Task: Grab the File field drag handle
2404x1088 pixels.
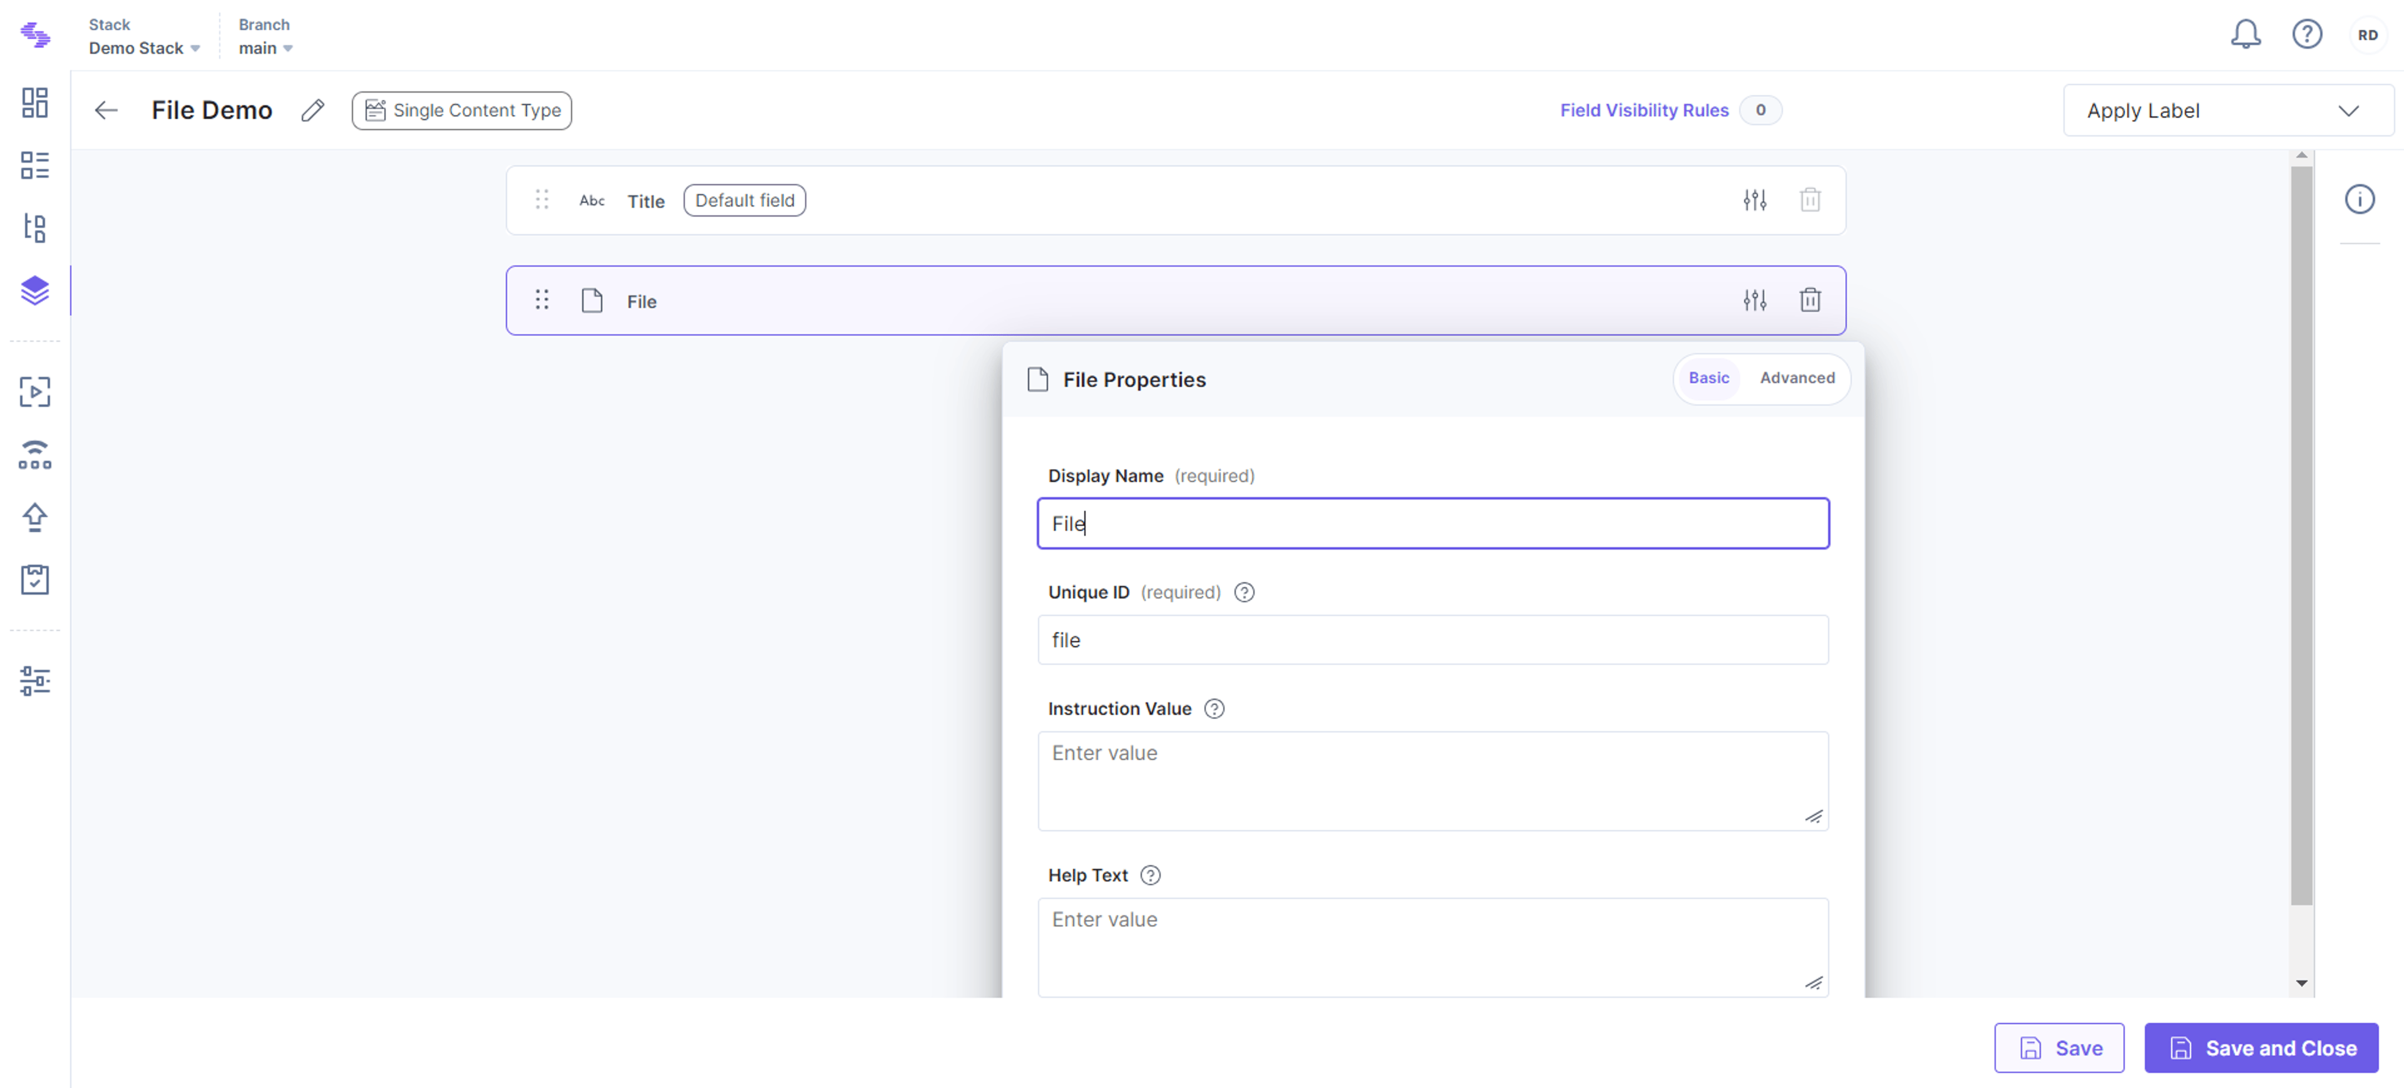Action: coord(542,300)
